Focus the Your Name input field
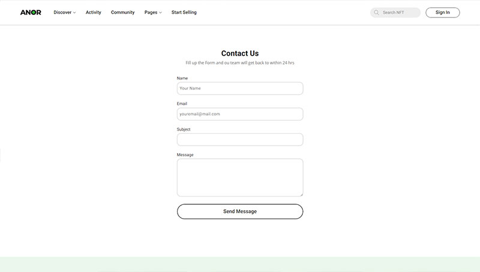 240,88
